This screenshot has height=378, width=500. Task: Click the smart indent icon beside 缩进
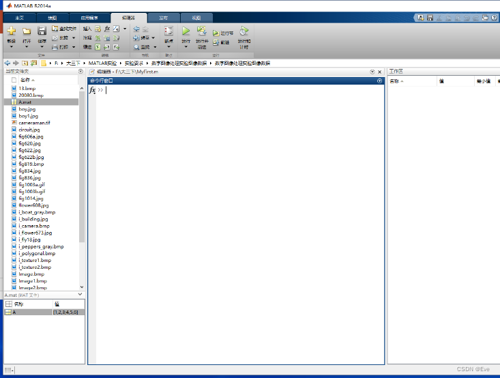tap(98, 47)
